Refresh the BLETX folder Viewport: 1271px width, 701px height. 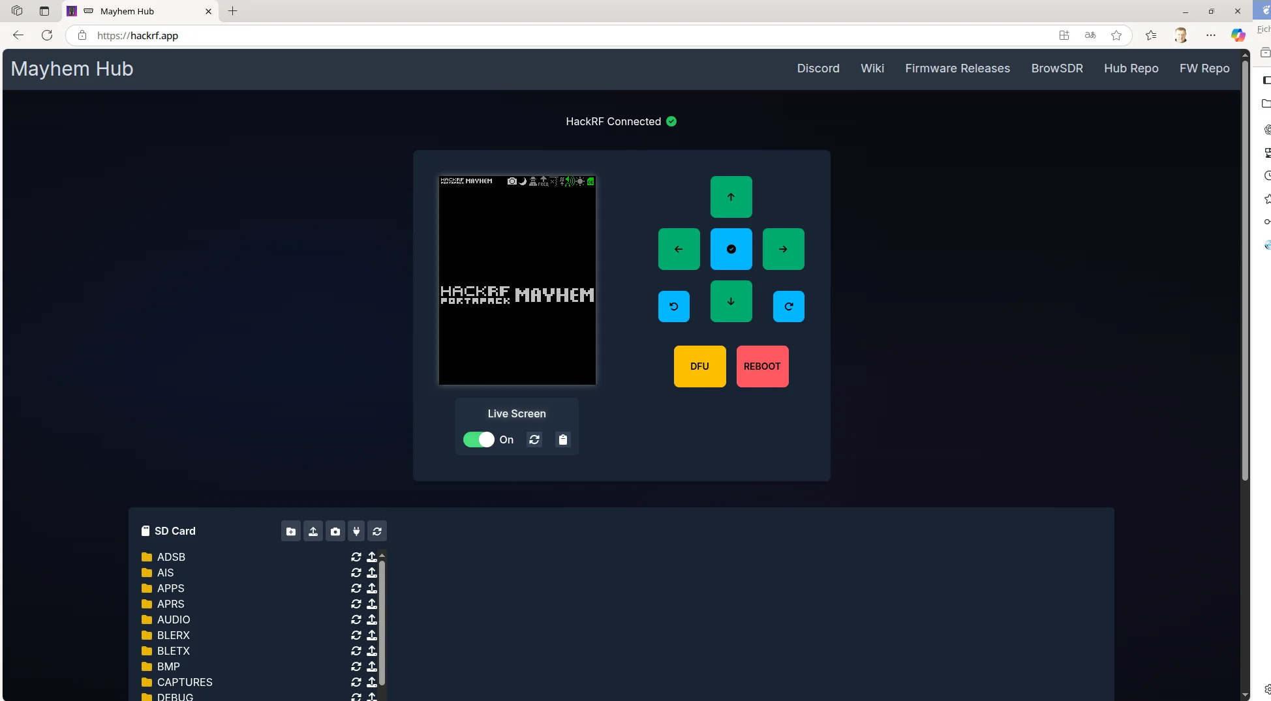pyautogui.click(x=356, y=651)
